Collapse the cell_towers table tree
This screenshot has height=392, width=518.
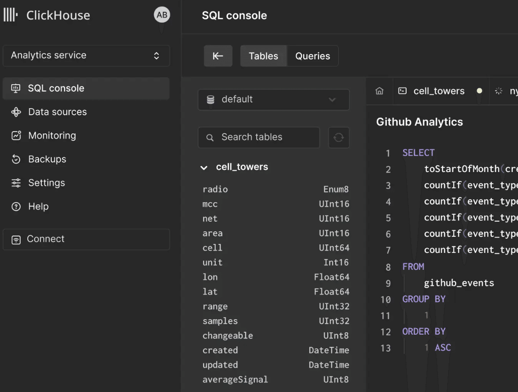coord(204,167)
